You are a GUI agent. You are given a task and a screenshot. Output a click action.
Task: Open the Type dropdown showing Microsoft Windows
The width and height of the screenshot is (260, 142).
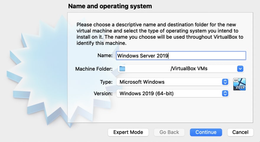pos(173,82)
